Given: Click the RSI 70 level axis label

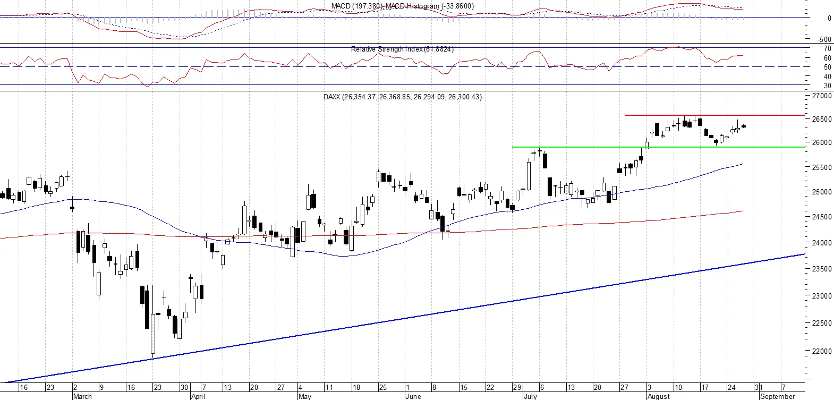Looking at the screenshot, I should pos(828,49).
